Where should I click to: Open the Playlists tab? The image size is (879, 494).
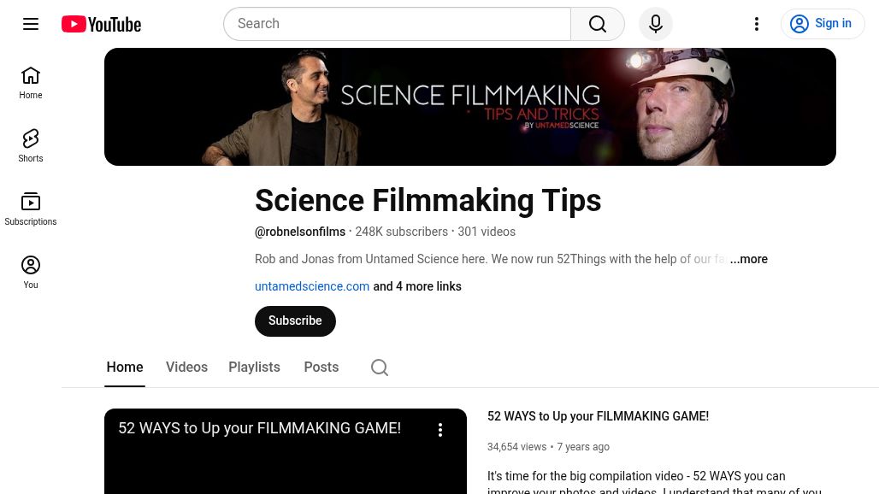pyautogui.click(x=254, y=367)
